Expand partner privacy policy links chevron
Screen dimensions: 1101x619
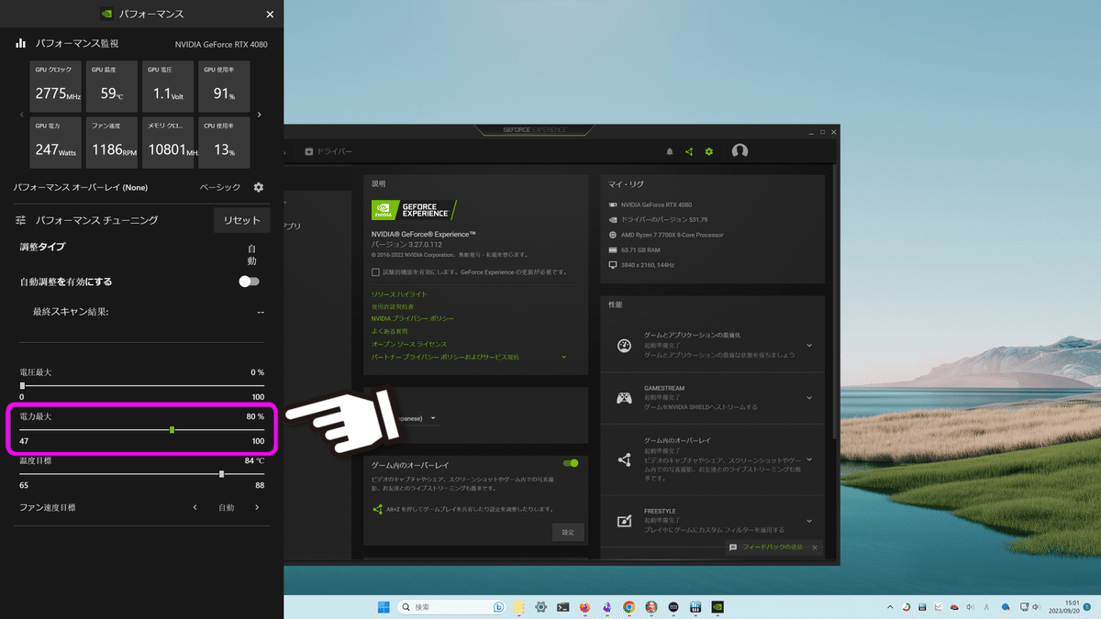pyautogui.click(x=564, y=357)
